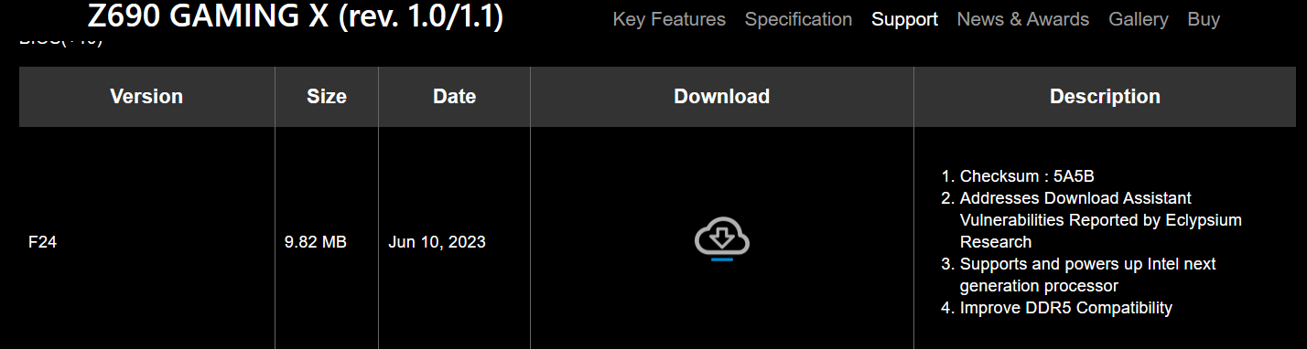The width and height of the screenshot is (1307, 349).
Task: Click the Date column header
Action: pos(454,96)
